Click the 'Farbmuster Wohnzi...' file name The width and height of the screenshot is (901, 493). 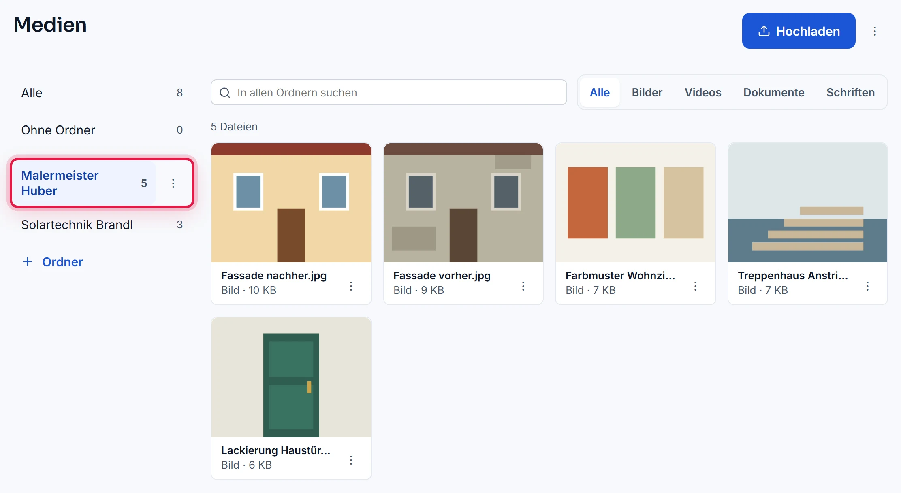(620, 276)
